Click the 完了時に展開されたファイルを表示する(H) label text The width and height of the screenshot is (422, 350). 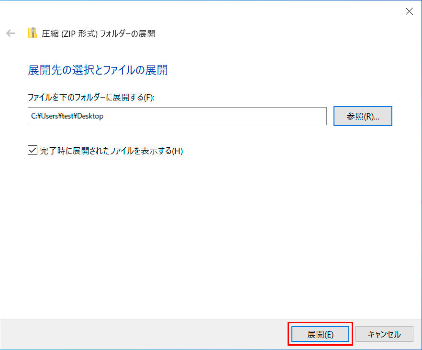click(x=111, y=151)
